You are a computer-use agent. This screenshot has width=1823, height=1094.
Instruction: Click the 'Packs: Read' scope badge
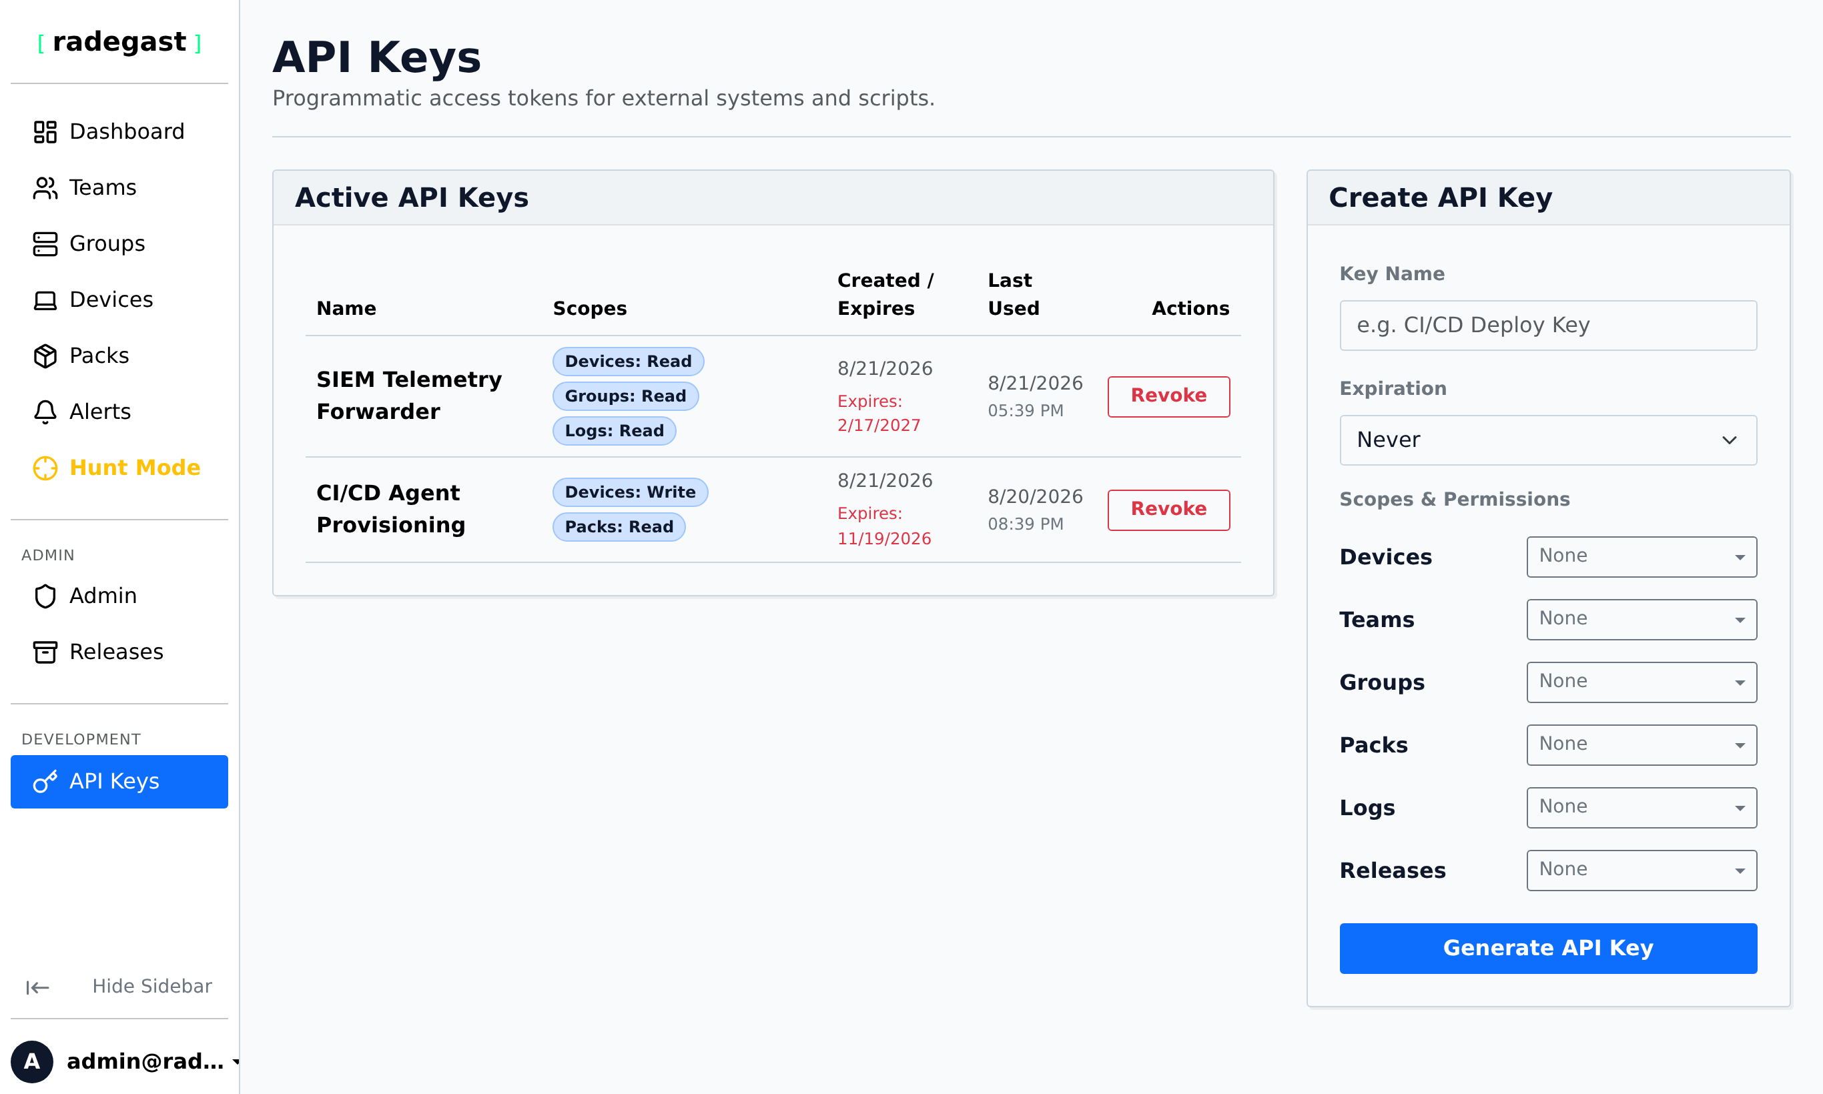pyautogui.click(x=619, y=526)
